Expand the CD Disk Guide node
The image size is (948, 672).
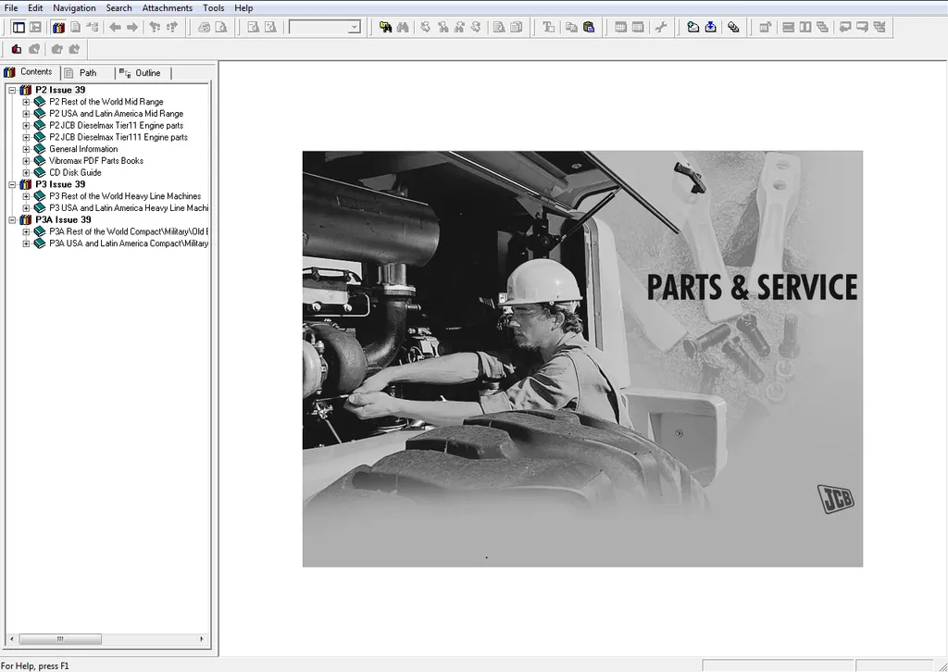(26, 172)
